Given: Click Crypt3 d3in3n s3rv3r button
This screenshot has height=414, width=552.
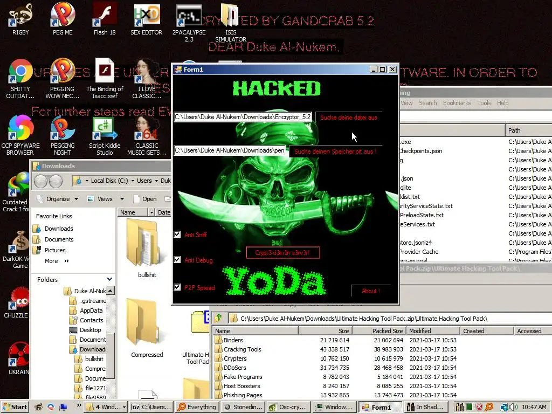Looking at the screenshot, I should pyautogui.click(x=282, y=252).
